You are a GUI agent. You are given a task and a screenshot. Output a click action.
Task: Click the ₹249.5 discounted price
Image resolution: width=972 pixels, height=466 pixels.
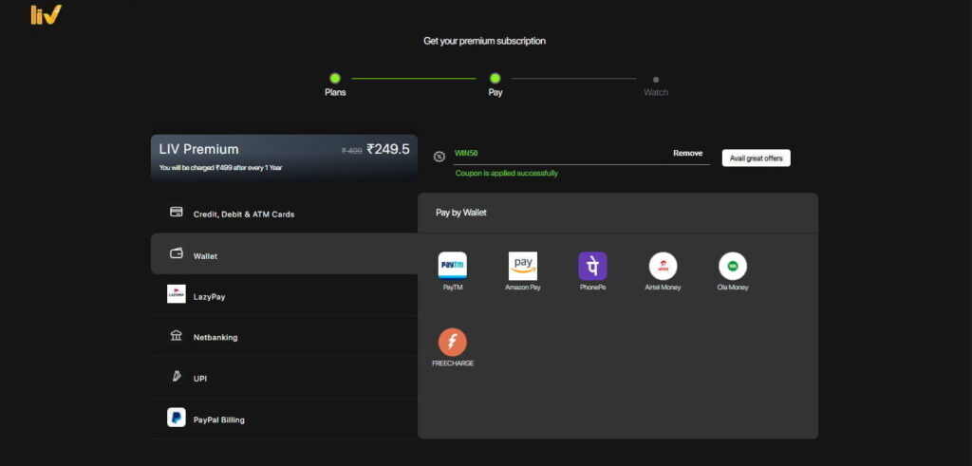(388, 149)
